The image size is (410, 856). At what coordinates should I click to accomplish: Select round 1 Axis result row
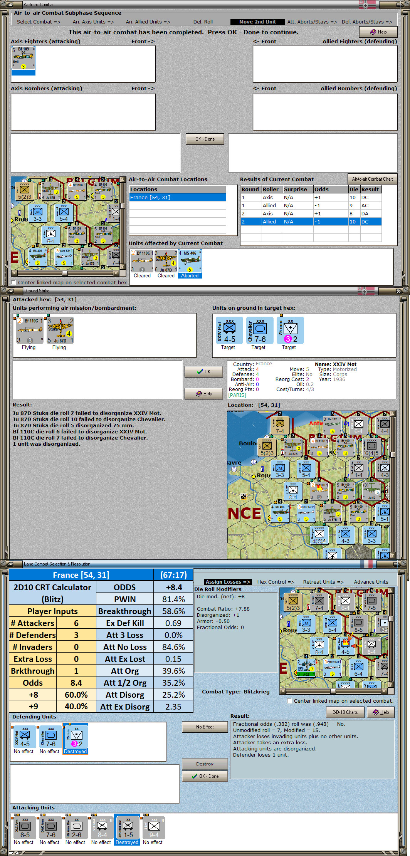point(311,198)
